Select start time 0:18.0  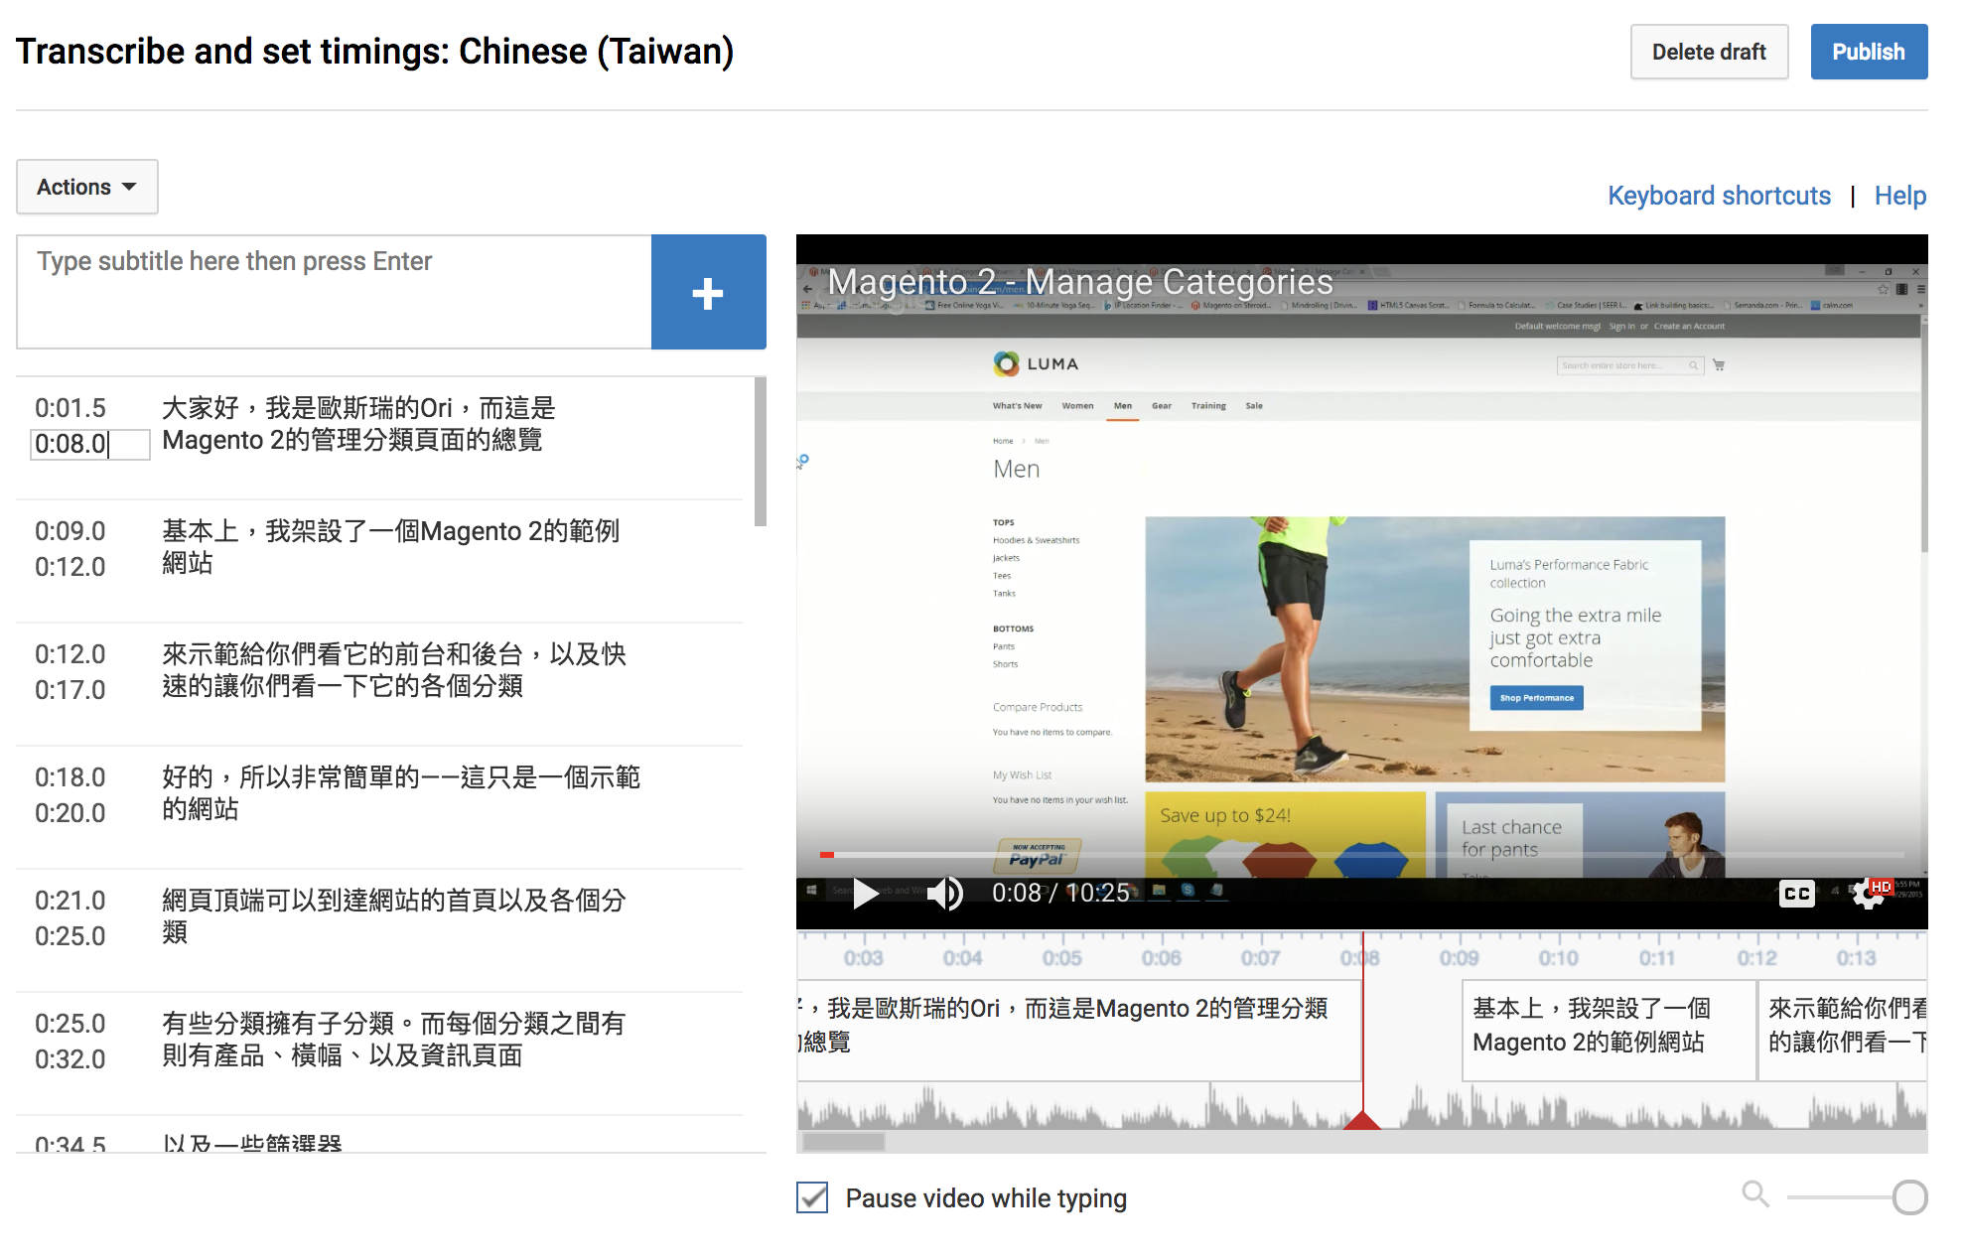70,777
